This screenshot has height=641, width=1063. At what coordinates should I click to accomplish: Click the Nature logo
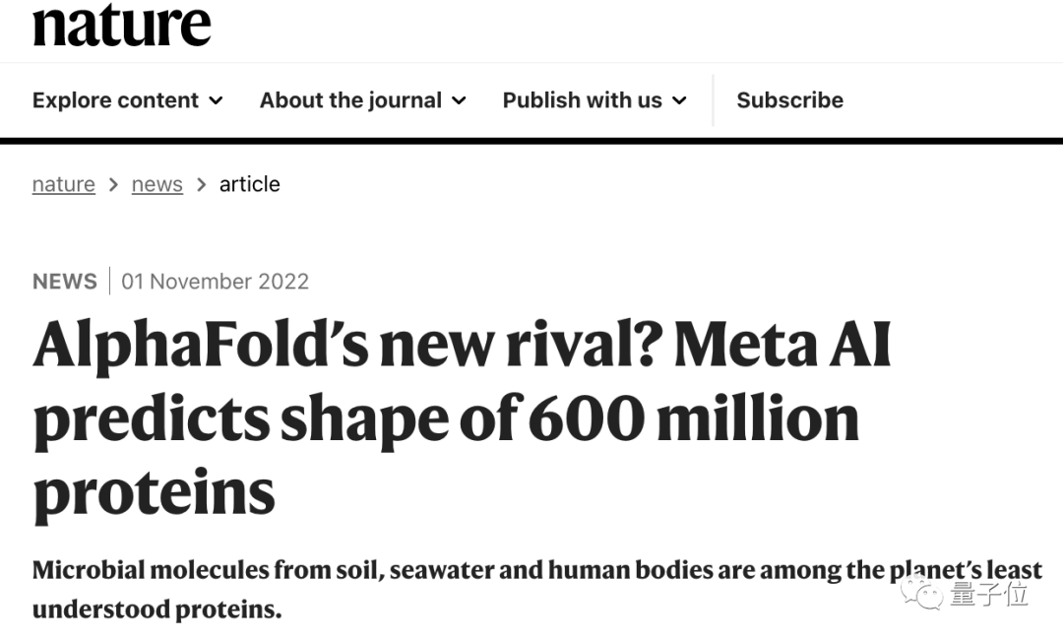[122, 24]
